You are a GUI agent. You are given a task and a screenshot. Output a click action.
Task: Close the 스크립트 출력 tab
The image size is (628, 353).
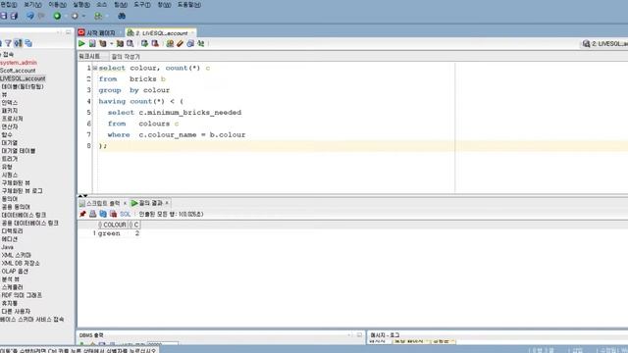click(x=125, y=203)
